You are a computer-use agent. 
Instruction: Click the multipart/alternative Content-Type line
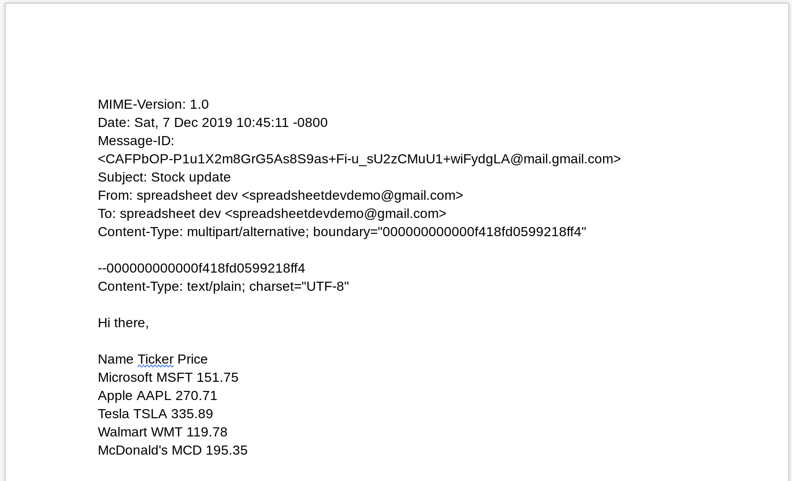point(342,232)
